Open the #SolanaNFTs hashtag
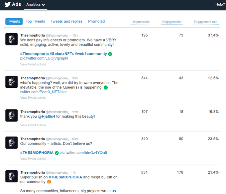The height and width of the screenshot is (194, 226). point(62,54)
